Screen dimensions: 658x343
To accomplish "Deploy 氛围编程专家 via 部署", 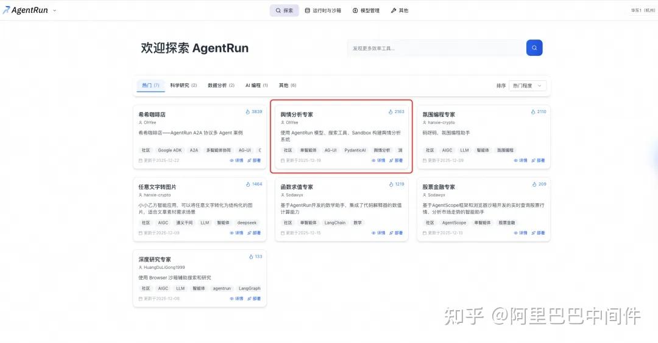I will coord(538,161).
